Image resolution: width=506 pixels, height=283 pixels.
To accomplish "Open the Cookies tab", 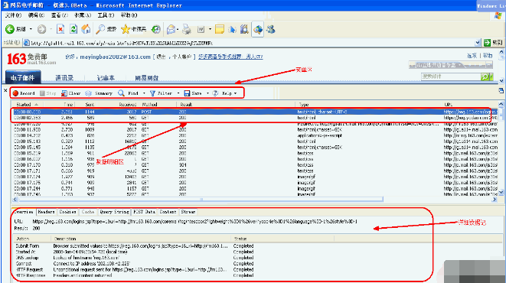I will pyautogui.click(x=68, y=212).
